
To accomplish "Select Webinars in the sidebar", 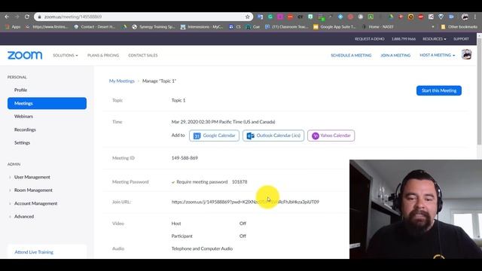I will 23,117.
